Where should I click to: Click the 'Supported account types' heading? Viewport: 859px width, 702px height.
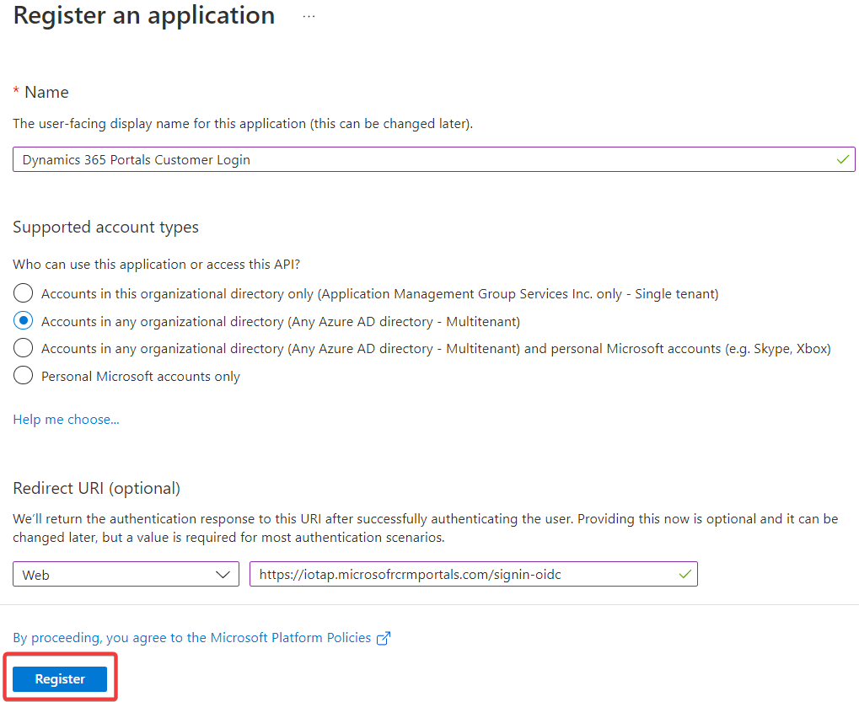click(x=105, y=228)
